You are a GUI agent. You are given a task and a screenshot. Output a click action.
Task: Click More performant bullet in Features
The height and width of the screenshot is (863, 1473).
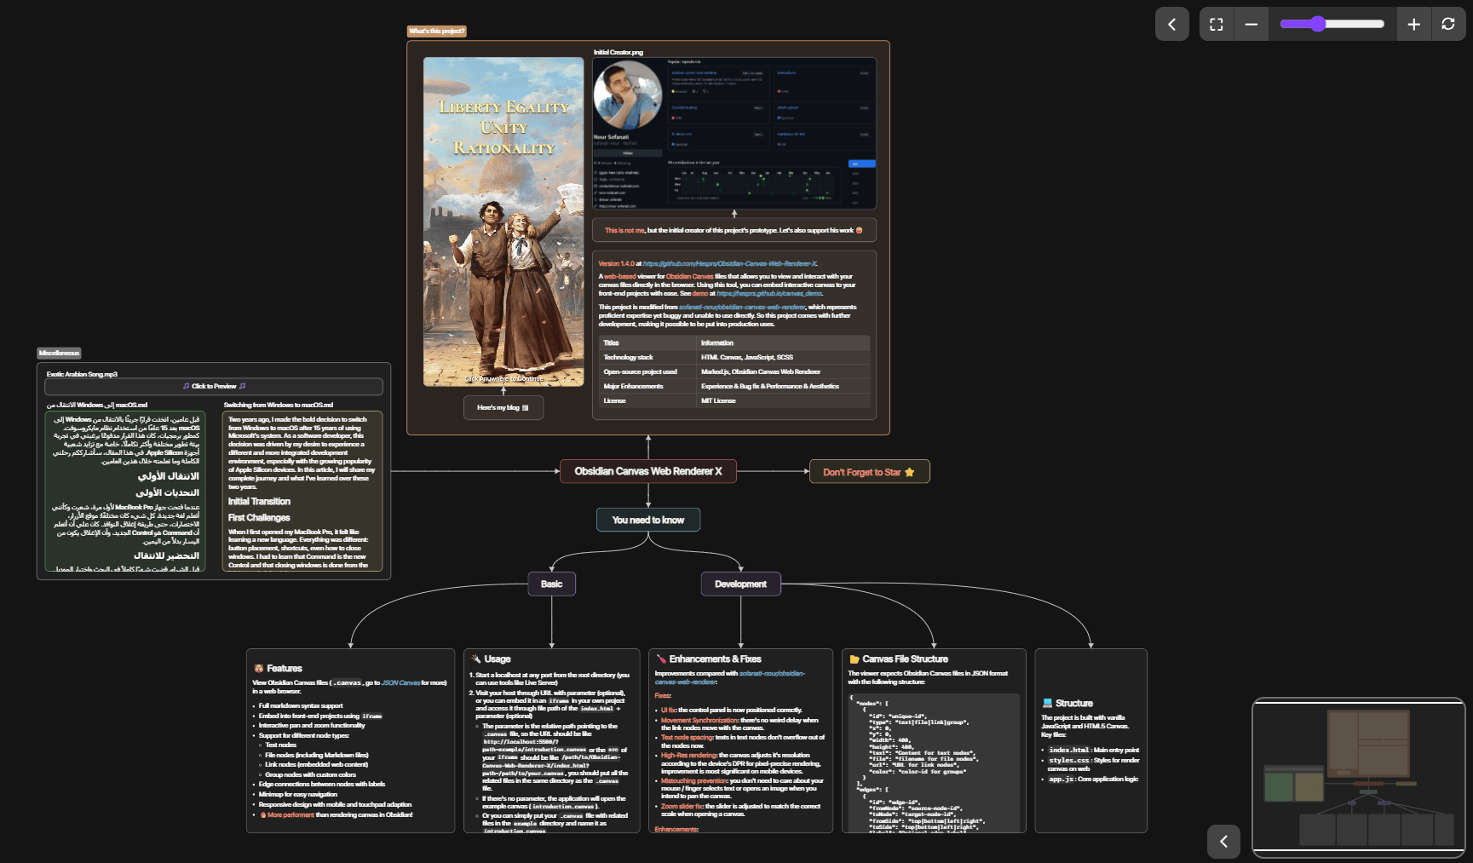(291, 815)
